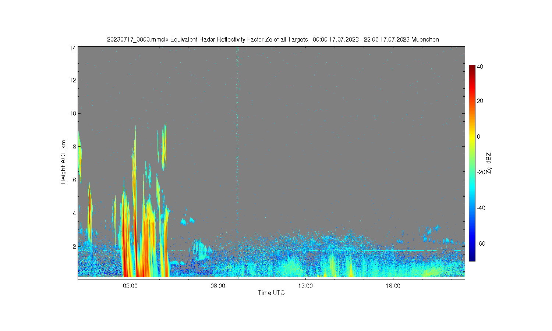The height and width of the screenshot is (331, 552).
Task: Click the 10 height tick label
Action: pos(73,113)
